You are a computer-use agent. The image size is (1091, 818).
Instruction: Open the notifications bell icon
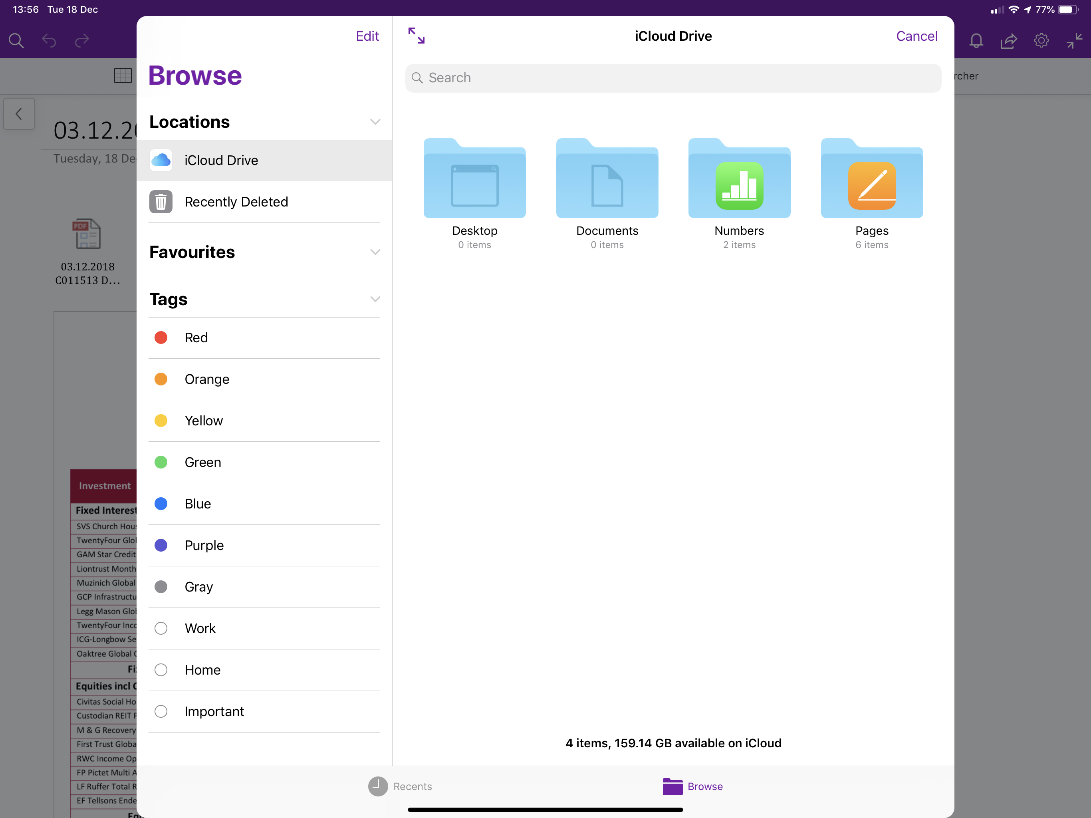[x=976, y=40]
